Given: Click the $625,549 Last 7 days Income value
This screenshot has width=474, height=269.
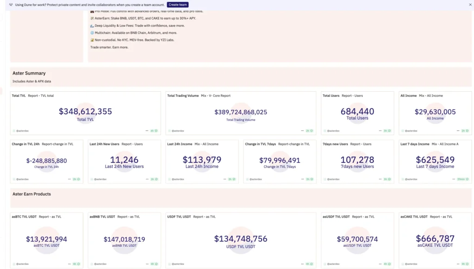Looking at the screenshot, I should 435,160.
